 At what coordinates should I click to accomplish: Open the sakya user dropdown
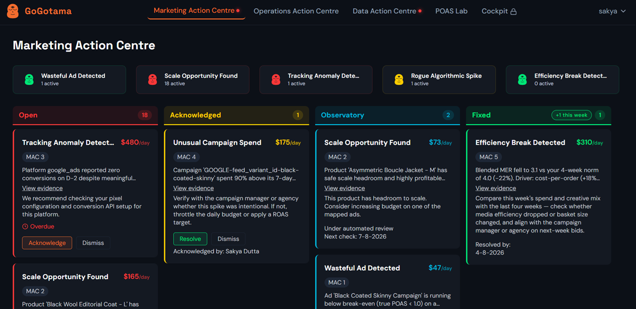(612, 11)
